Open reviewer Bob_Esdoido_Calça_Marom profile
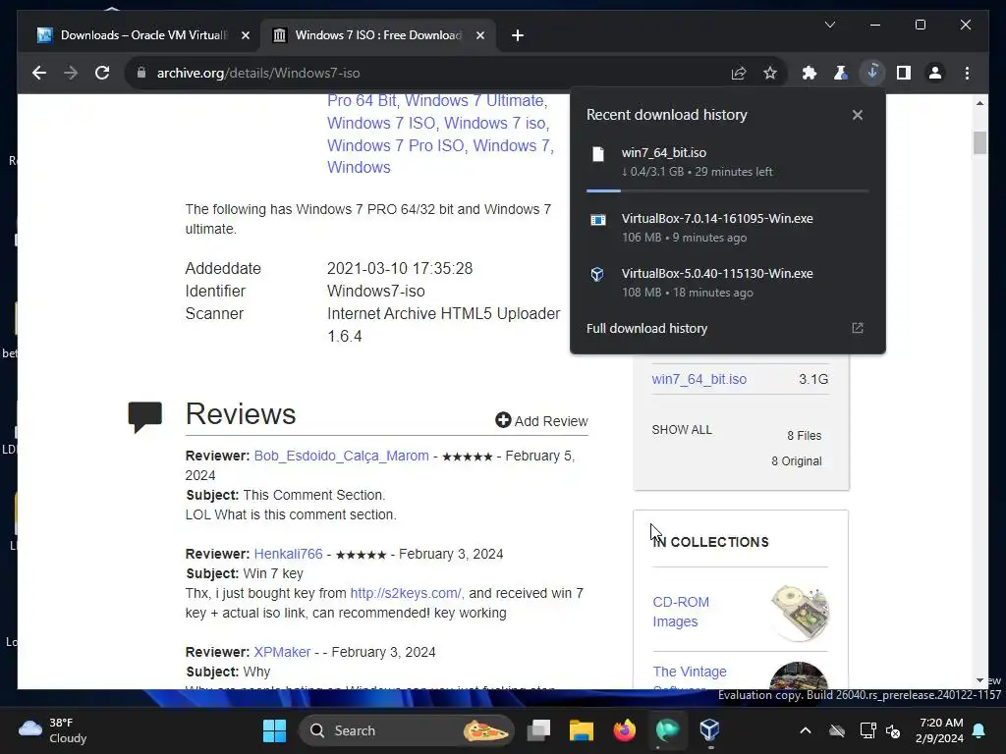The height and width of the screenshot is (754, 1006). [x=341, y=456]
